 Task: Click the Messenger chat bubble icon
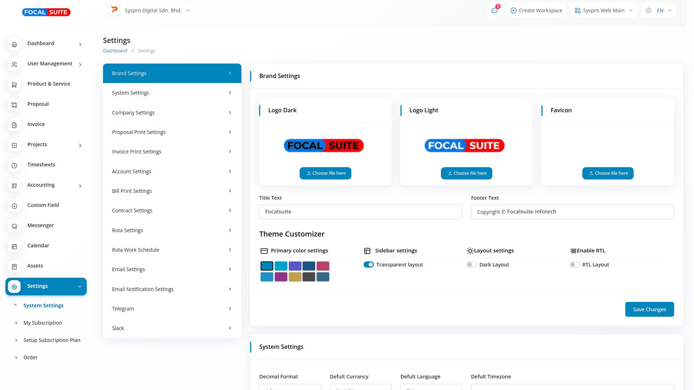[14, 226]
